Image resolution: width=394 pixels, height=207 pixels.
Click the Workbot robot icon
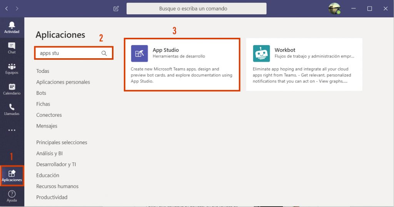click(261, 53)
